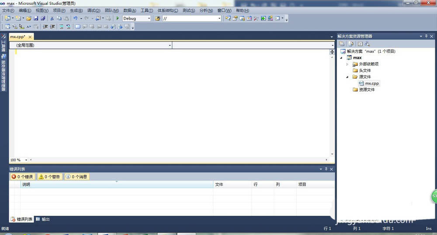The height and width of the screenshot is (235, 437).
Task: Open the Undo history dropdown arrow
Action: tap(81, 19)
